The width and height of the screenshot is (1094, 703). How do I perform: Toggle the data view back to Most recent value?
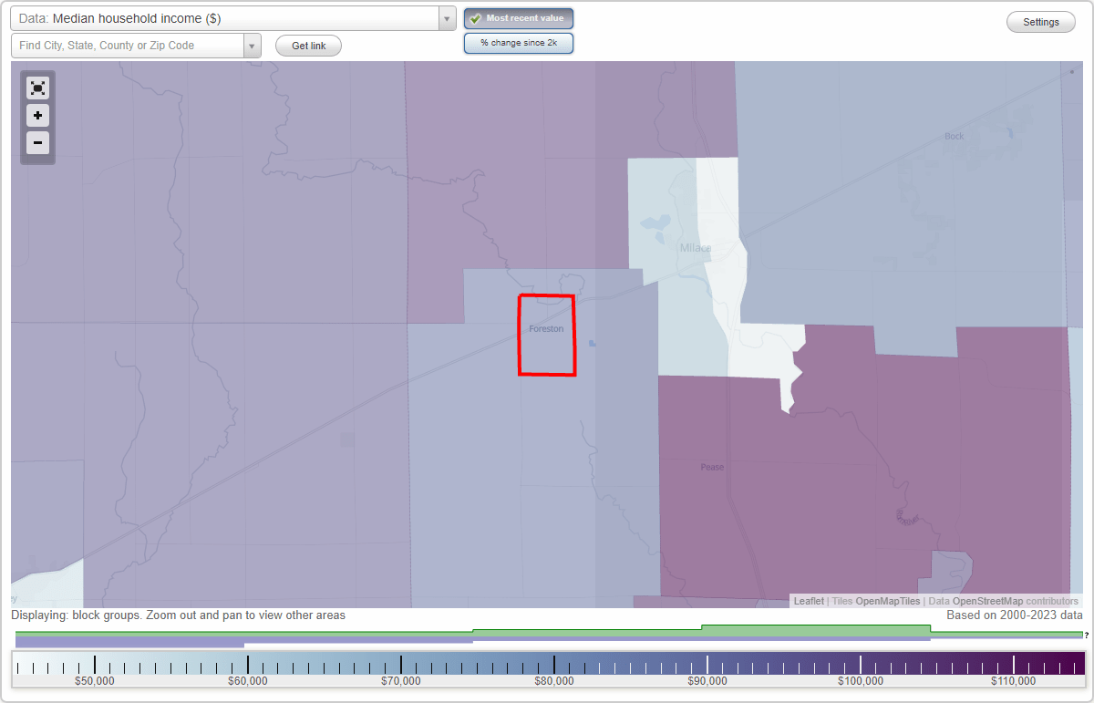(x=518, y=18)
